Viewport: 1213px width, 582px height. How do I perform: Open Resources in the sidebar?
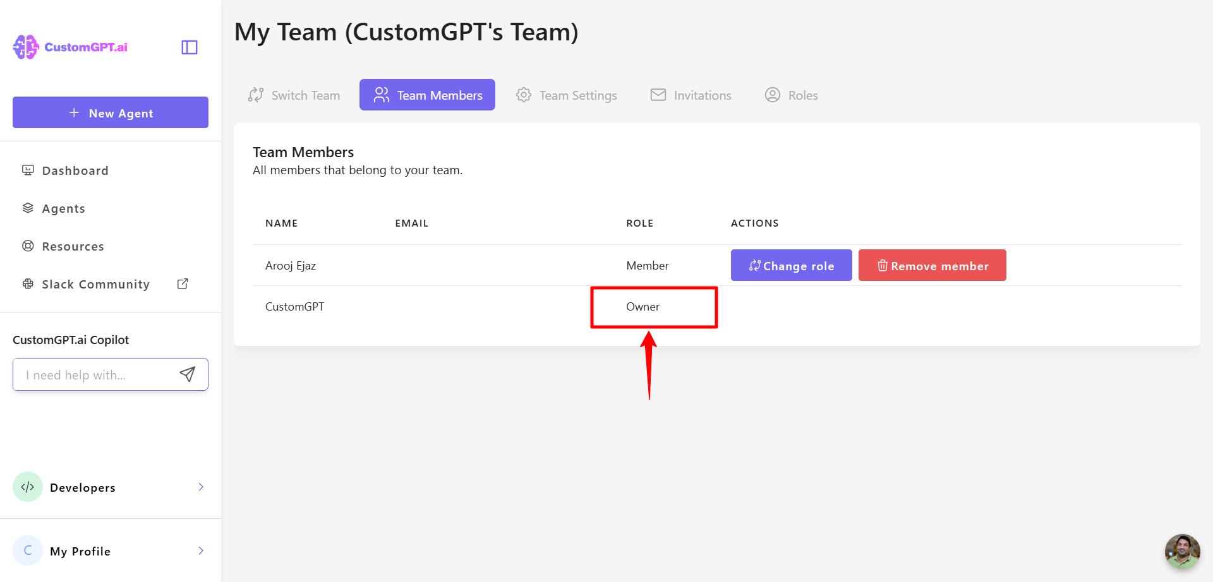coord(73,246)
